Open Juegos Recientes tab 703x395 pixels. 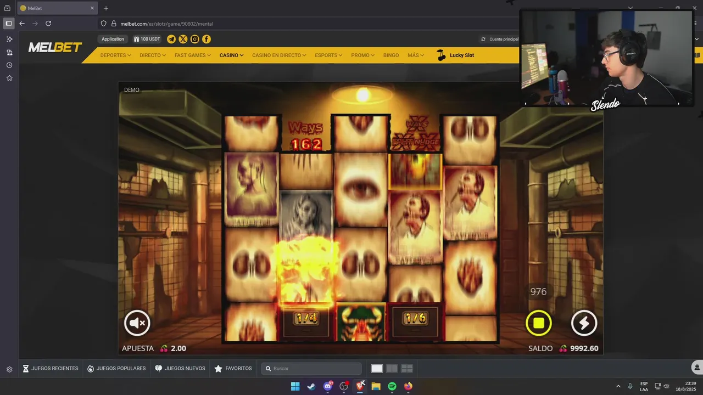pyautogui.click(x=51, y=369)
